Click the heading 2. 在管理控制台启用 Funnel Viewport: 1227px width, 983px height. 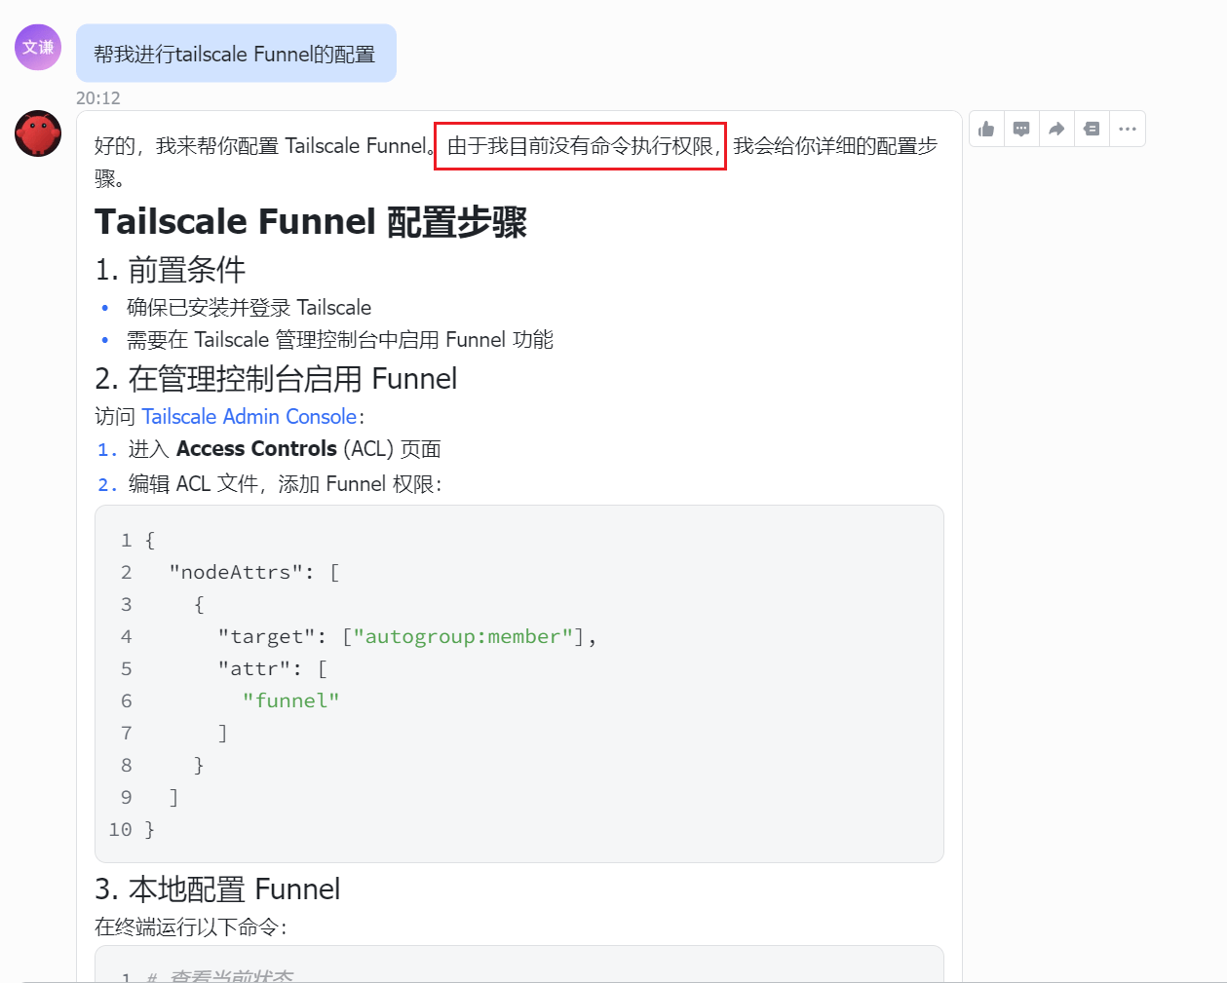(276, 378)
